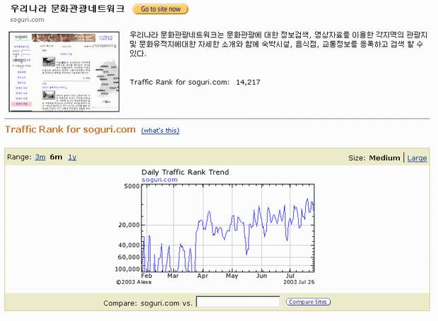Set the range to 3m
Viewport: 438px width, 321px height.
click(40, 157)
